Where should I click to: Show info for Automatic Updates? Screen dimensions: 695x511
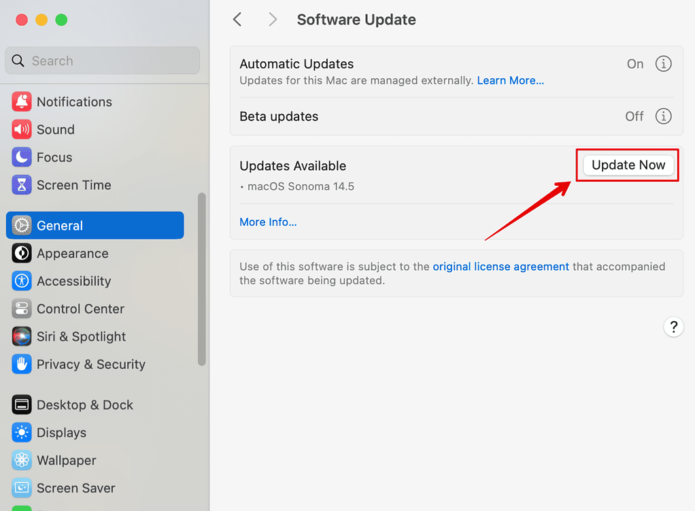pos(663,64)
